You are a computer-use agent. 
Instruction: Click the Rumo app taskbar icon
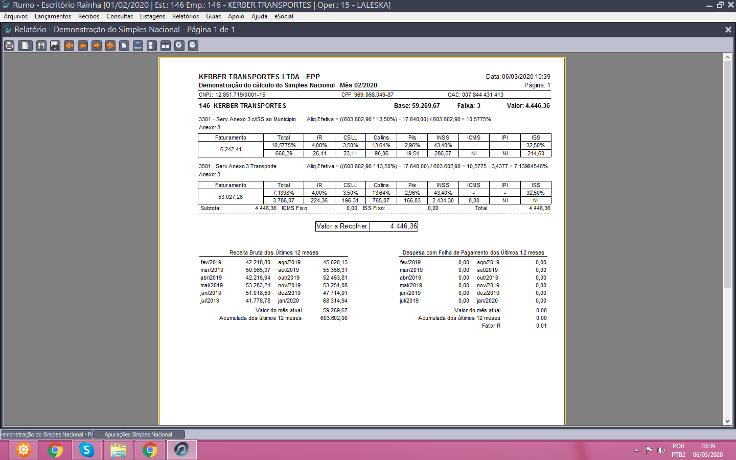click(182, 450)
